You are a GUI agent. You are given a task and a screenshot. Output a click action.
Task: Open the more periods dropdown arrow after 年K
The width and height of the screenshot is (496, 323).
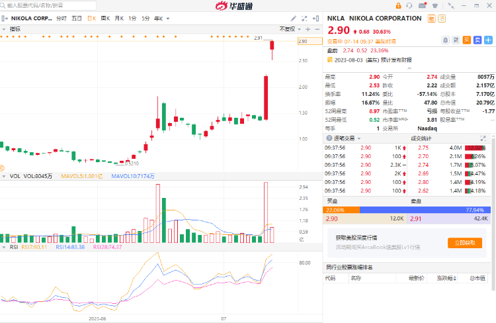168,19
